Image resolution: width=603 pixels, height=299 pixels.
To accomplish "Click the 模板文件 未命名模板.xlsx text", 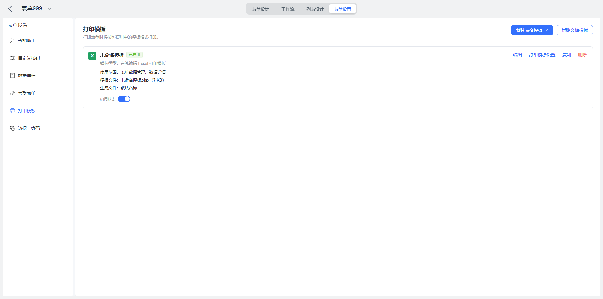I will point(132,80).
